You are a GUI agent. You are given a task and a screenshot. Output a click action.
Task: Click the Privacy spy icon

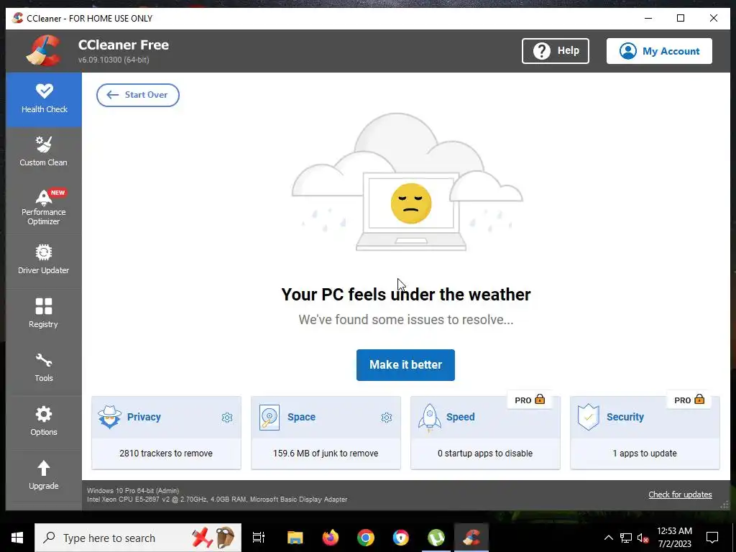(x=109, y=417)
